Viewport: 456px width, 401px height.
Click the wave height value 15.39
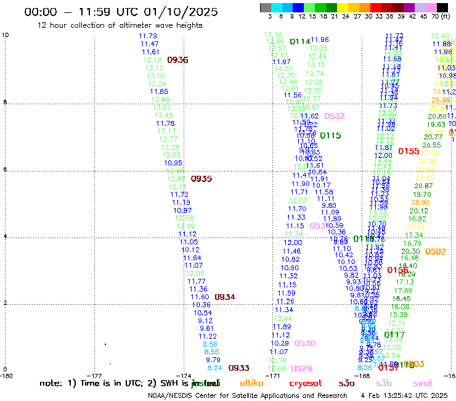[399, 315]
